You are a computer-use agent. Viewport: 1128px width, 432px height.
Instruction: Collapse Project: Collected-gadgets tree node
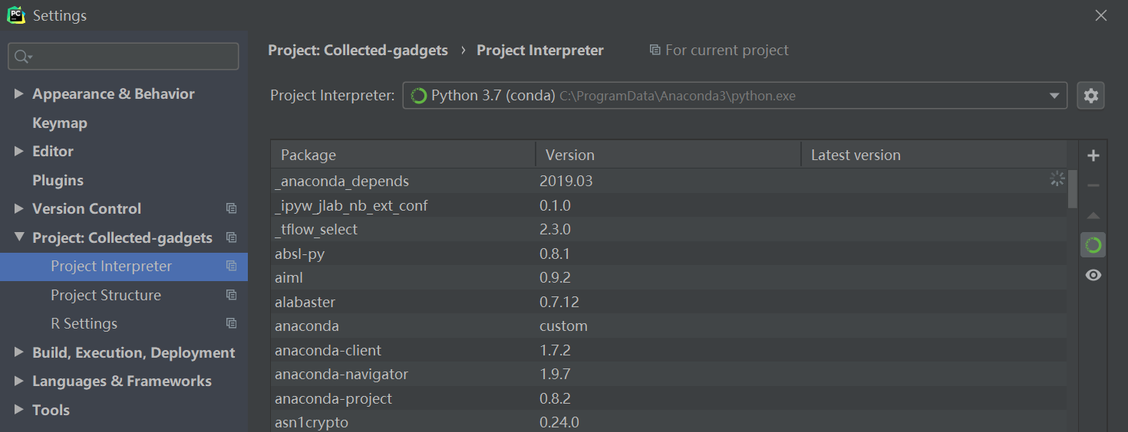(x=19, y=237)
